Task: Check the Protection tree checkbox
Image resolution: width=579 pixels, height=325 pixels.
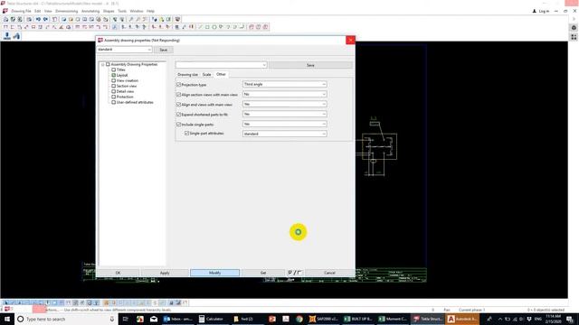Action: coord(114,97)
